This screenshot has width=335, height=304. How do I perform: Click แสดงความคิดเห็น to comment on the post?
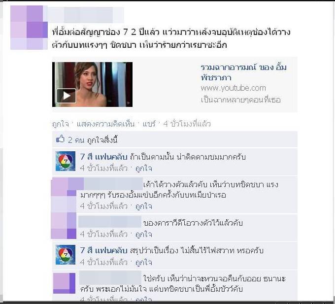(x=106, y=124)
